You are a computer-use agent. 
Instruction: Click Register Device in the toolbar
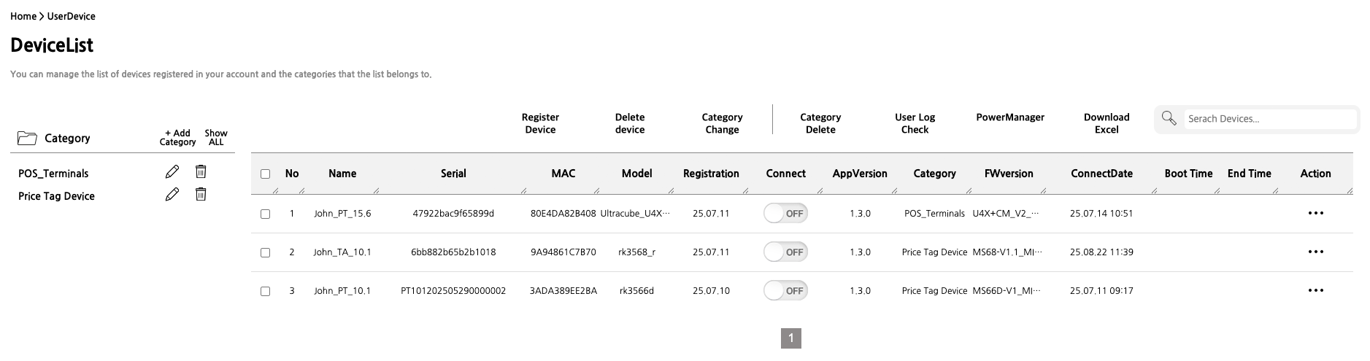tap(540, 123)
